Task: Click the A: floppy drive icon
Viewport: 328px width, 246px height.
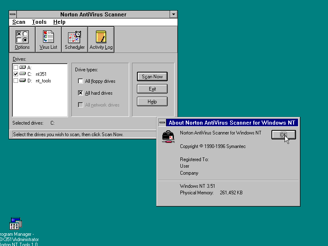Action: tap(23, 67)
